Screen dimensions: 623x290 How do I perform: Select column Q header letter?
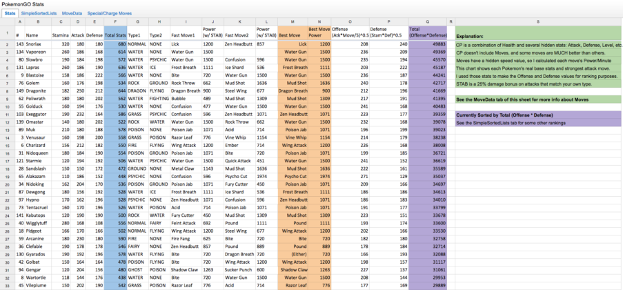tap(428, 22)
